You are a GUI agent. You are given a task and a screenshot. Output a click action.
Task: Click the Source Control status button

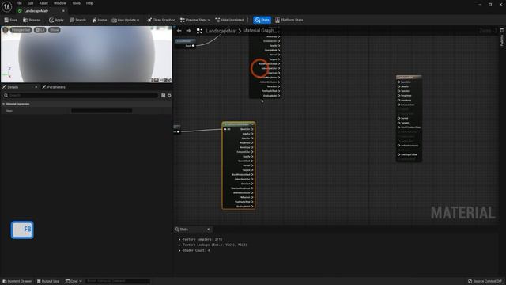point(485,281)
